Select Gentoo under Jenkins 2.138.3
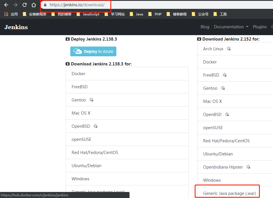The height and width of the screenshot is (198, 273). pyautogui.click(x=127, y=100)
